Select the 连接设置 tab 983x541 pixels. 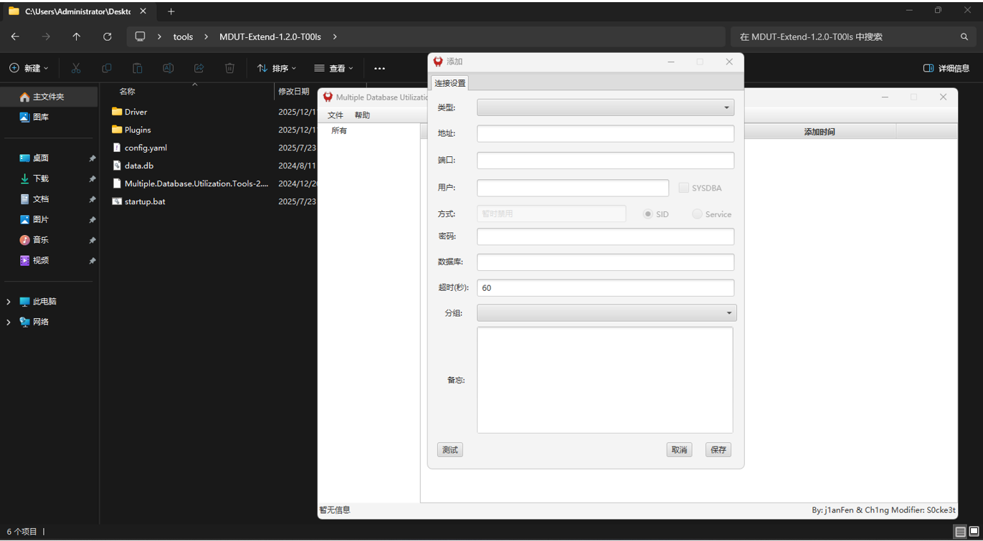click(450, 83)
